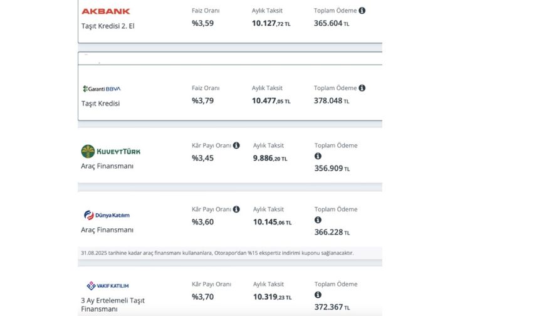The width and height of the screenshot is (539, 316).
Task: Click the Otorapor ekspertiz indirimi notice
Action: click(217, 253)
